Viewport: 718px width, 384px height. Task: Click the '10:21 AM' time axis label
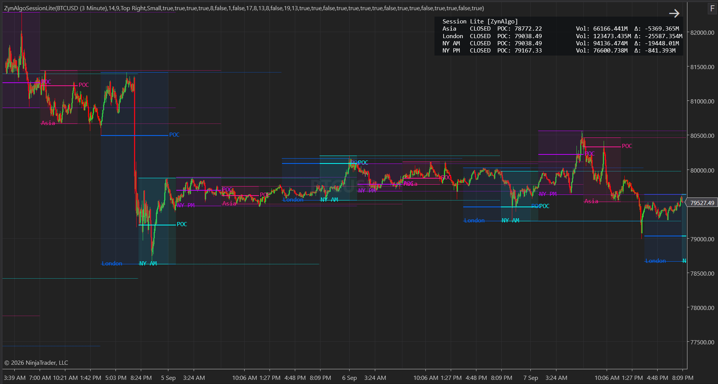(x=65, y=378)
